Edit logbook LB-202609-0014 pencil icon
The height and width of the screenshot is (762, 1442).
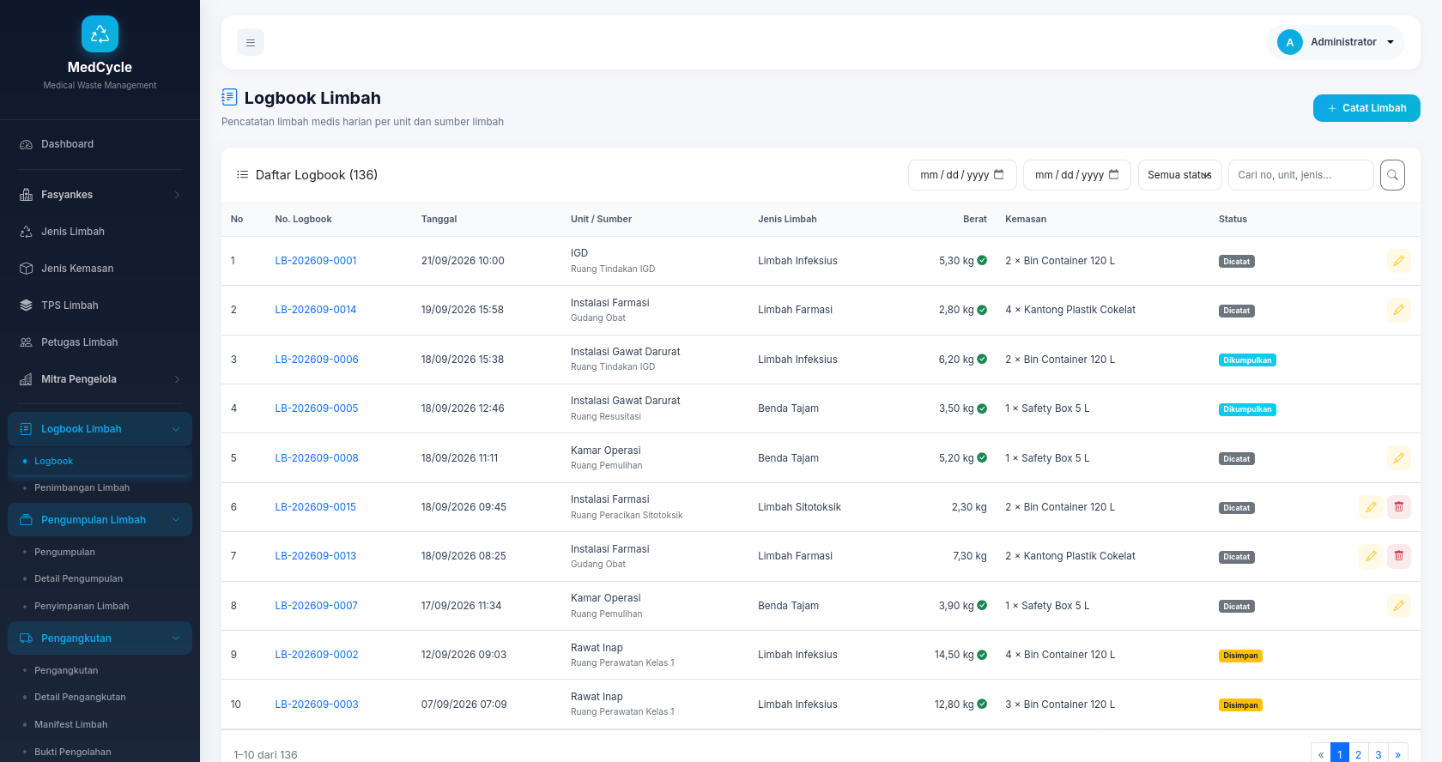tap(1398, 310)
